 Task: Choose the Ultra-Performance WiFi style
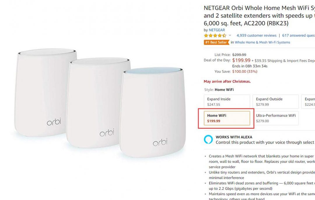click(x=276, y=118)
